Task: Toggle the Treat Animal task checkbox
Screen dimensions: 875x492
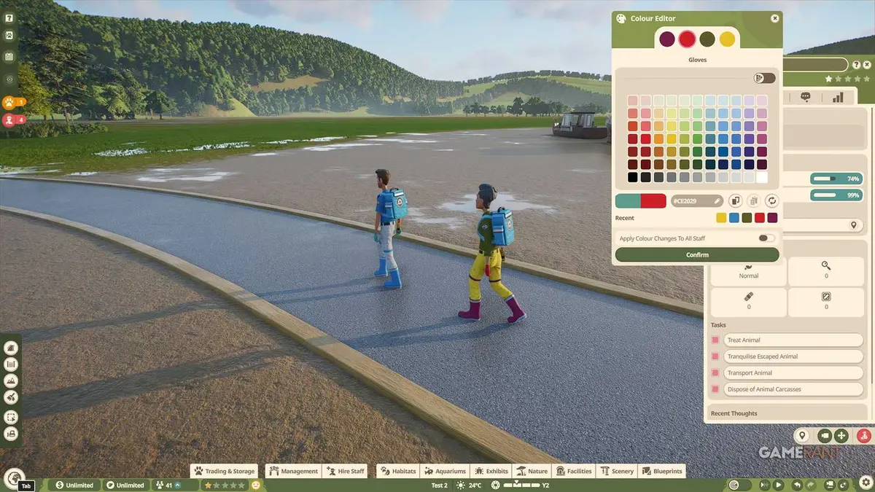Action: coord(715,340)
